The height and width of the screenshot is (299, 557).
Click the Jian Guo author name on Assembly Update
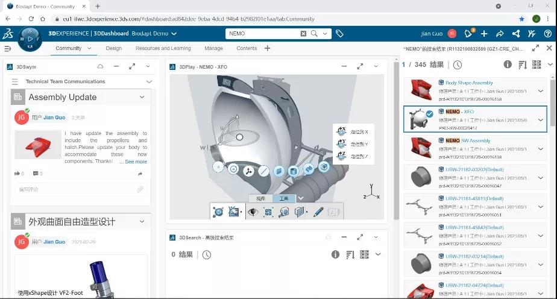coord(54,118)
